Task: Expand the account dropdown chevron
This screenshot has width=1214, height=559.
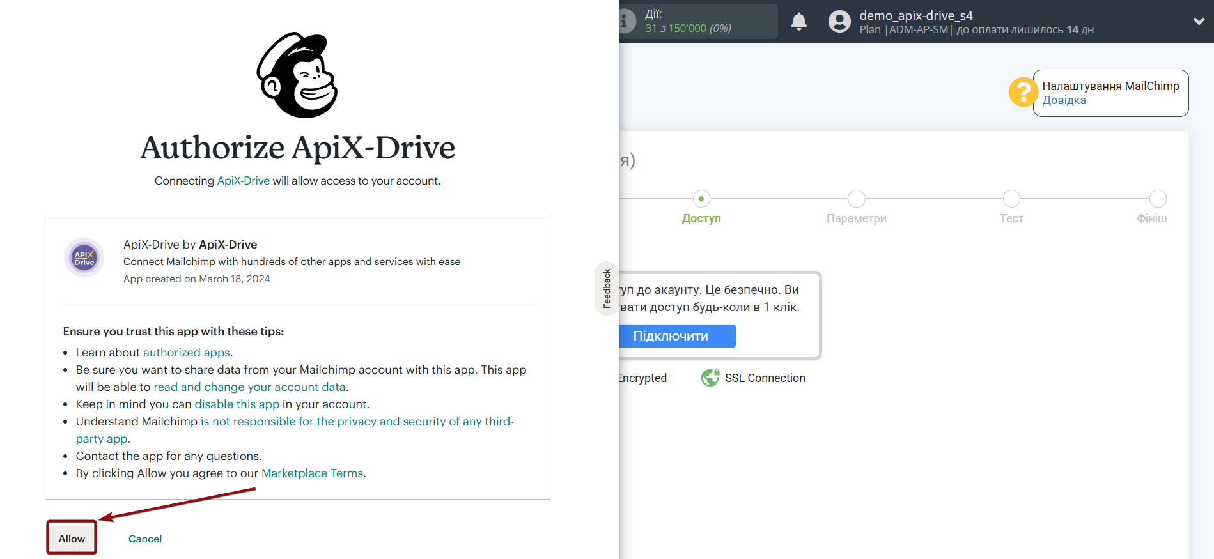Action: (x=1199, y=21)
